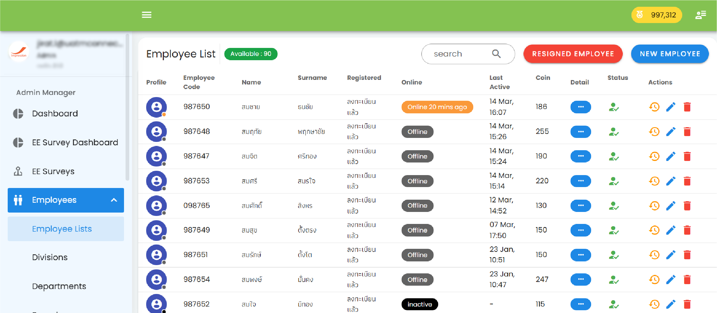Go to Dashboard in sidebar
717x313 pixels.
[x=55, y=114]
